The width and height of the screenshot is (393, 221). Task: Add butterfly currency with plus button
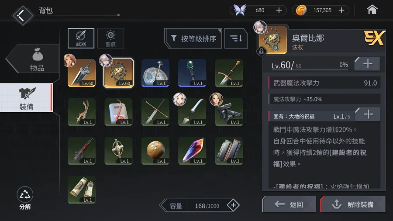[x=279, y=10]
